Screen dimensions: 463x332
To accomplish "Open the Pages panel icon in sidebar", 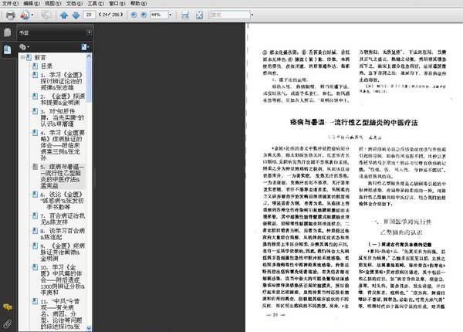I will 8,32.
